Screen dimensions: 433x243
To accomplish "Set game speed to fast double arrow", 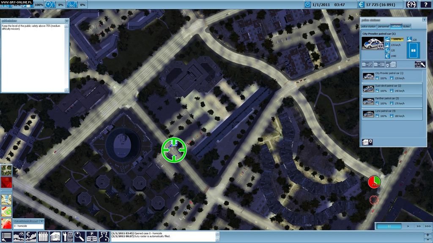I will tap(418, 226).
